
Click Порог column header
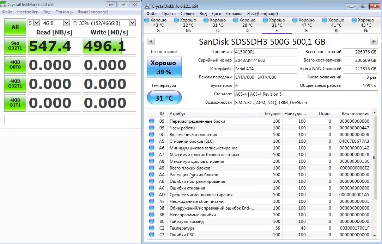(x=320, y=113)
